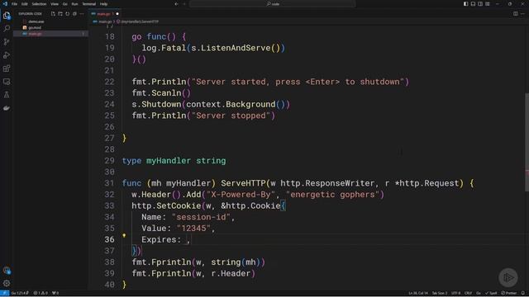Open the Search view in activity bar
The image size is (529, 297).
7,29
